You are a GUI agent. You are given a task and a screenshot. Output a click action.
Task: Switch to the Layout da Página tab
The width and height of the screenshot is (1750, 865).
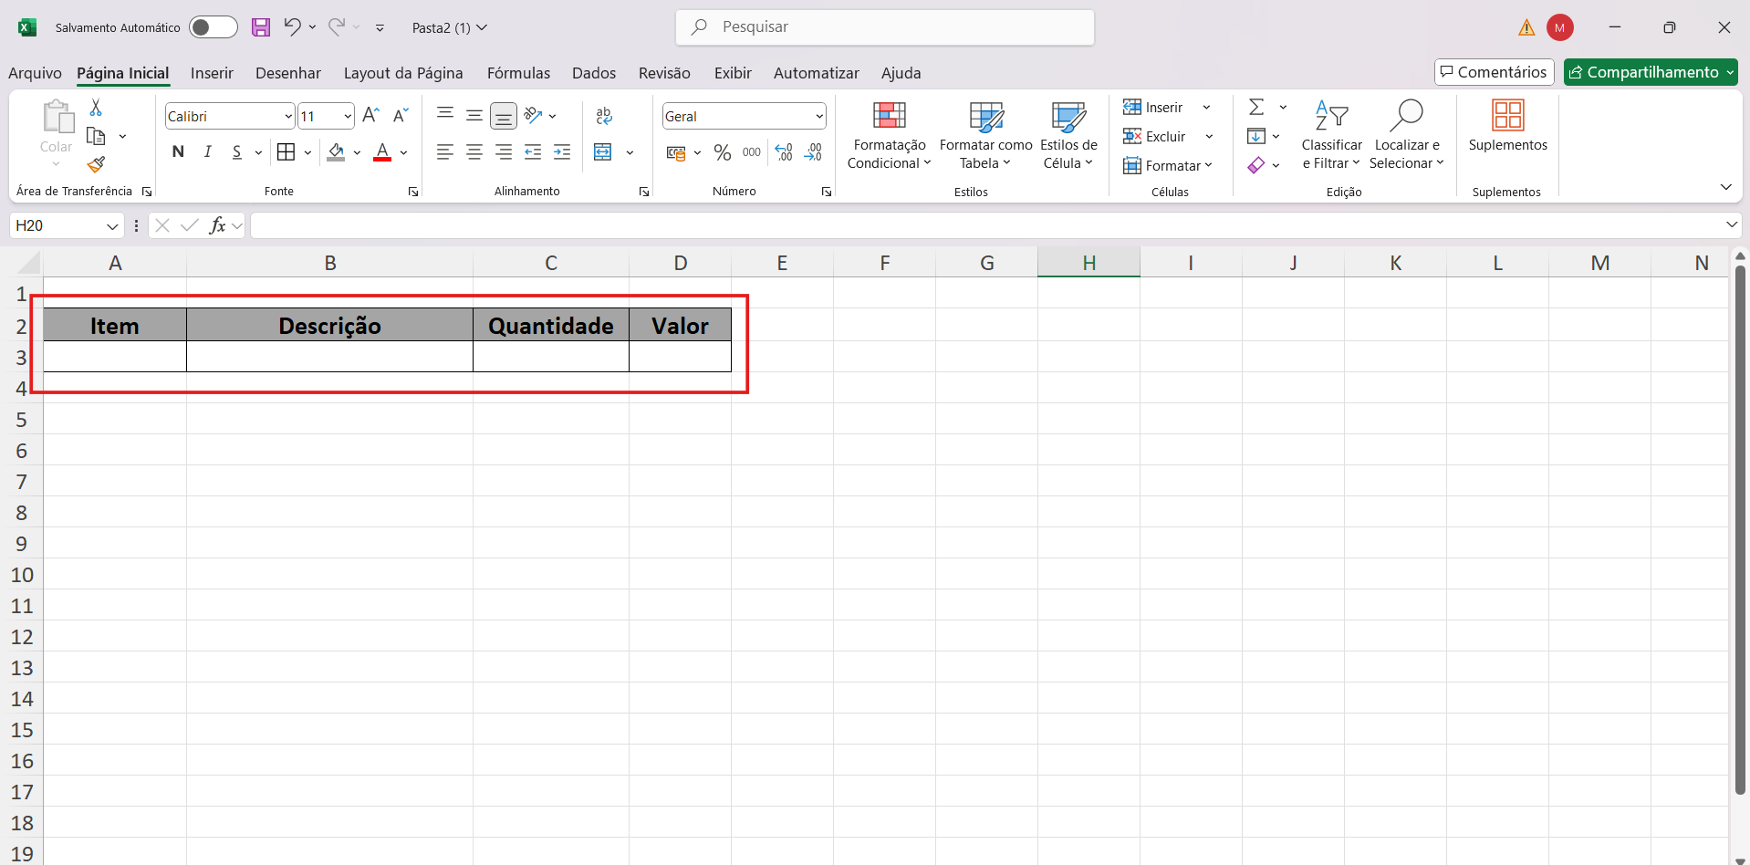403,73
